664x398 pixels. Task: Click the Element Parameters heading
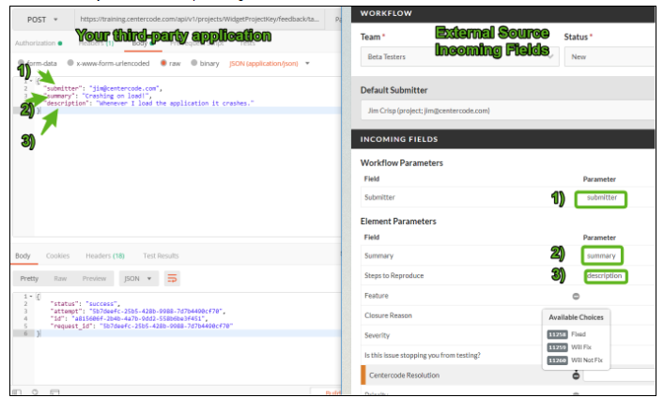pos(398,222)
